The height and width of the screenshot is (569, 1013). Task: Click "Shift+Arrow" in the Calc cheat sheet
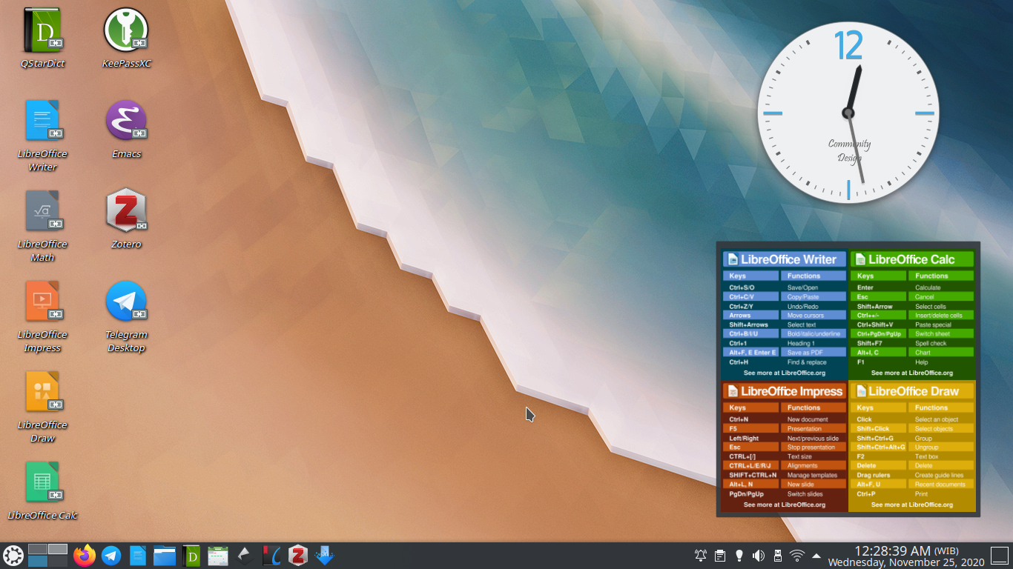[x=875, y=307]
